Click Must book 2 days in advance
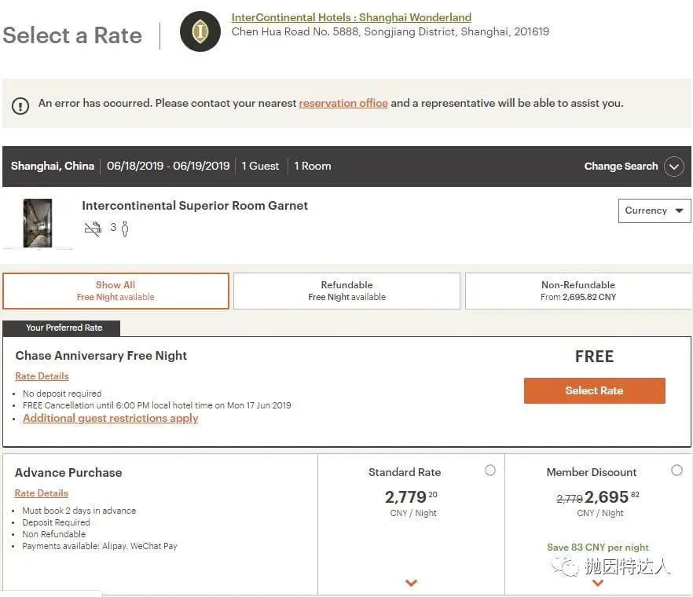 click(79, 511)
